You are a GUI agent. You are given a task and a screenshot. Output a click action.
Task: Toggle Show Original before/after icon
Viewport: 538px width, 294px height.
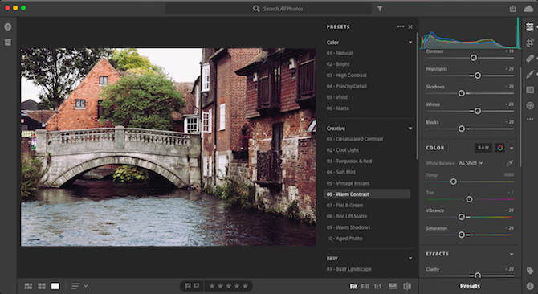[x=407, y=286]
